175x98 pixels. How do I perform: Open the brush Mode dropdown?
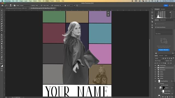pyautogui.click(x=25, y=5)
